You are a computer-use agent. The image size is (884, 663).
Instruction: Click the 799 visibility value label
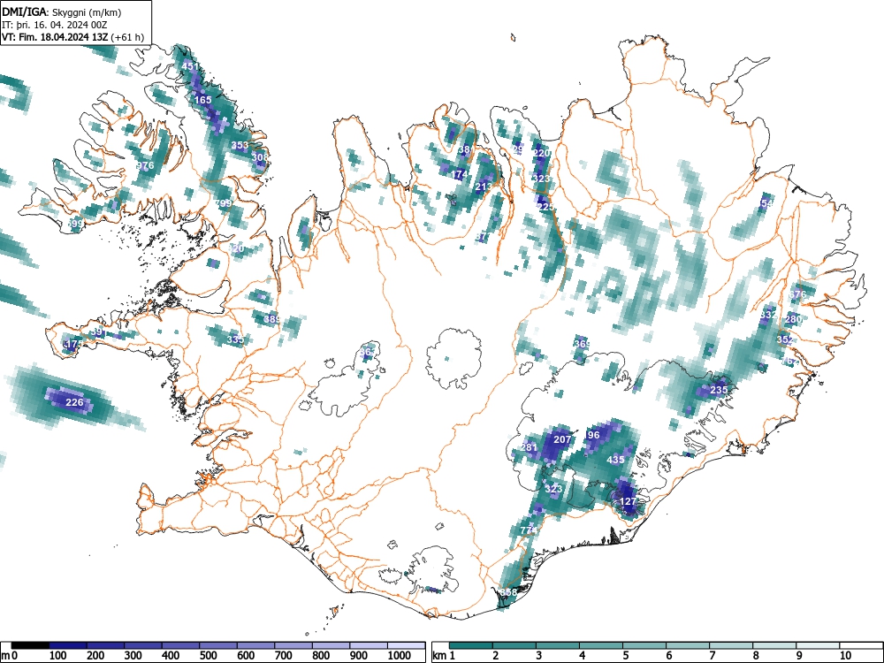pyautogui.click(x=224, y=203)
